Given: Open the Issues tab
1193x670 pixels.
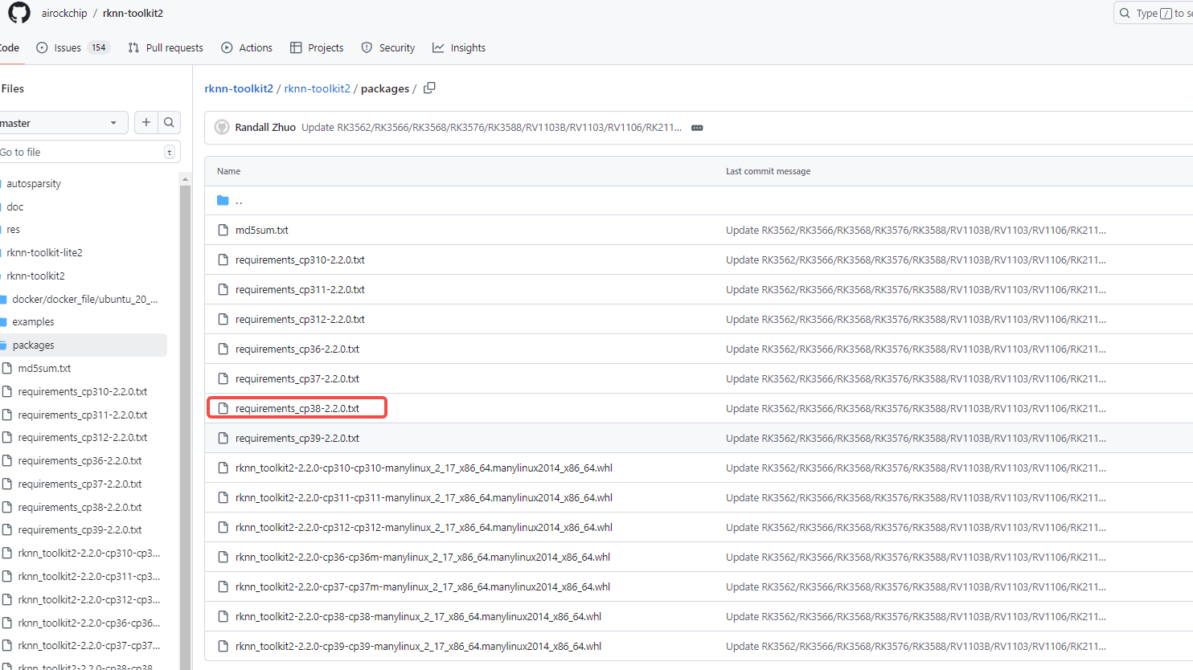Looking at the screenshot, I should (x=72, y=47).
